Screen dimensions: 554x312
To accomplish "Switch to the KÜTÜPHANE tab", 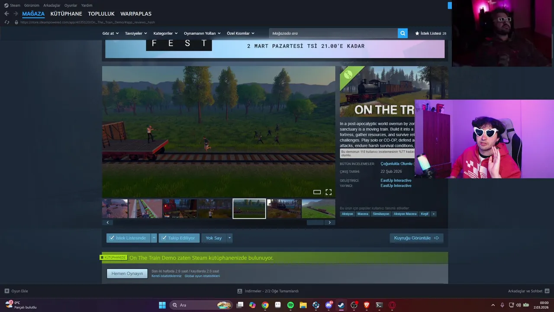I will coord(66,14).
